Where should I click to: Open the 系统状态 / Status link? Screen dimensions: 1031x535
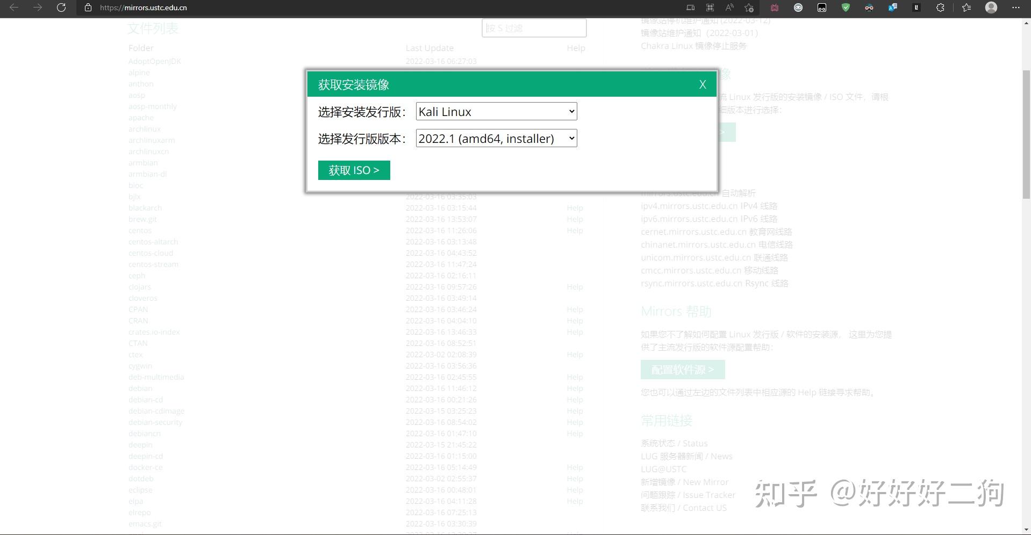(674, 443)
